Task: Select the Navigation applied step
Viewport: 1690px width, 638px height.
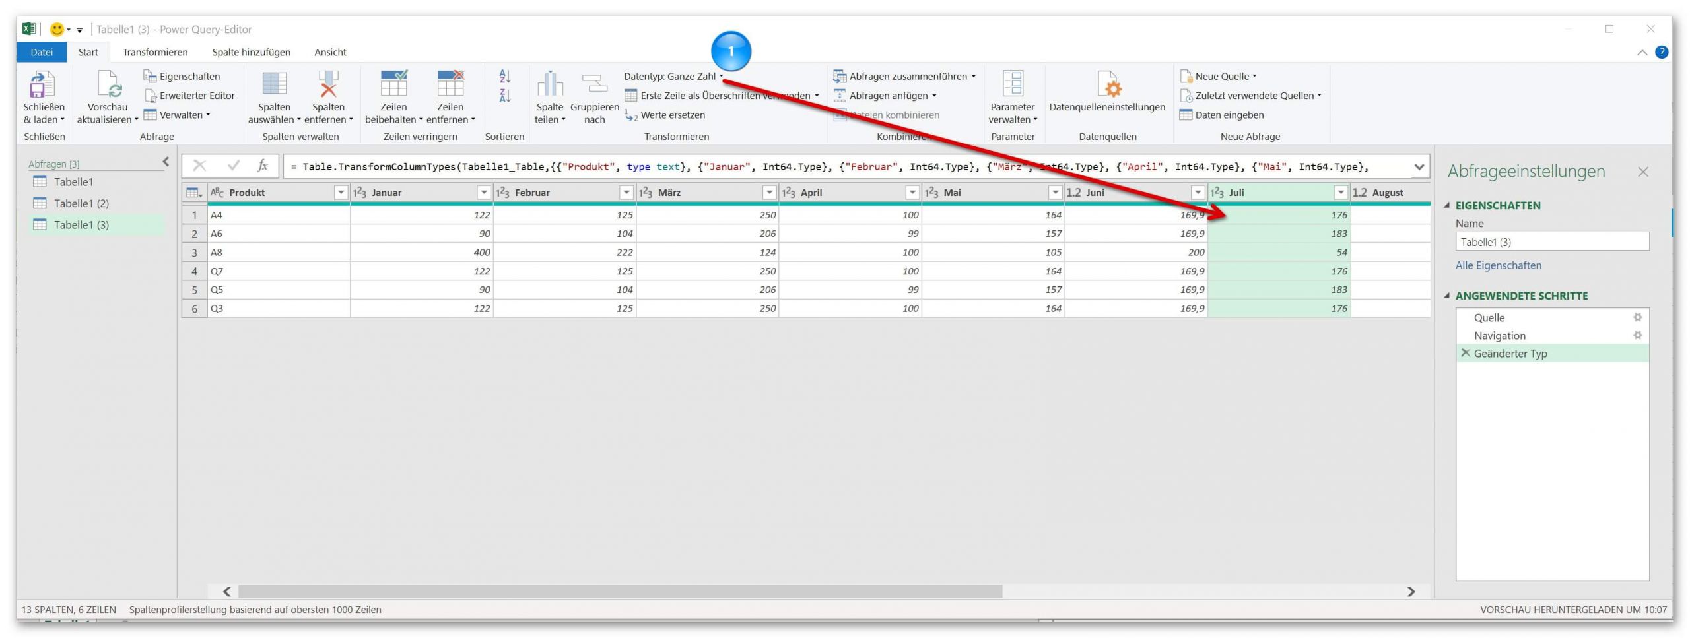Action: 1552,335
